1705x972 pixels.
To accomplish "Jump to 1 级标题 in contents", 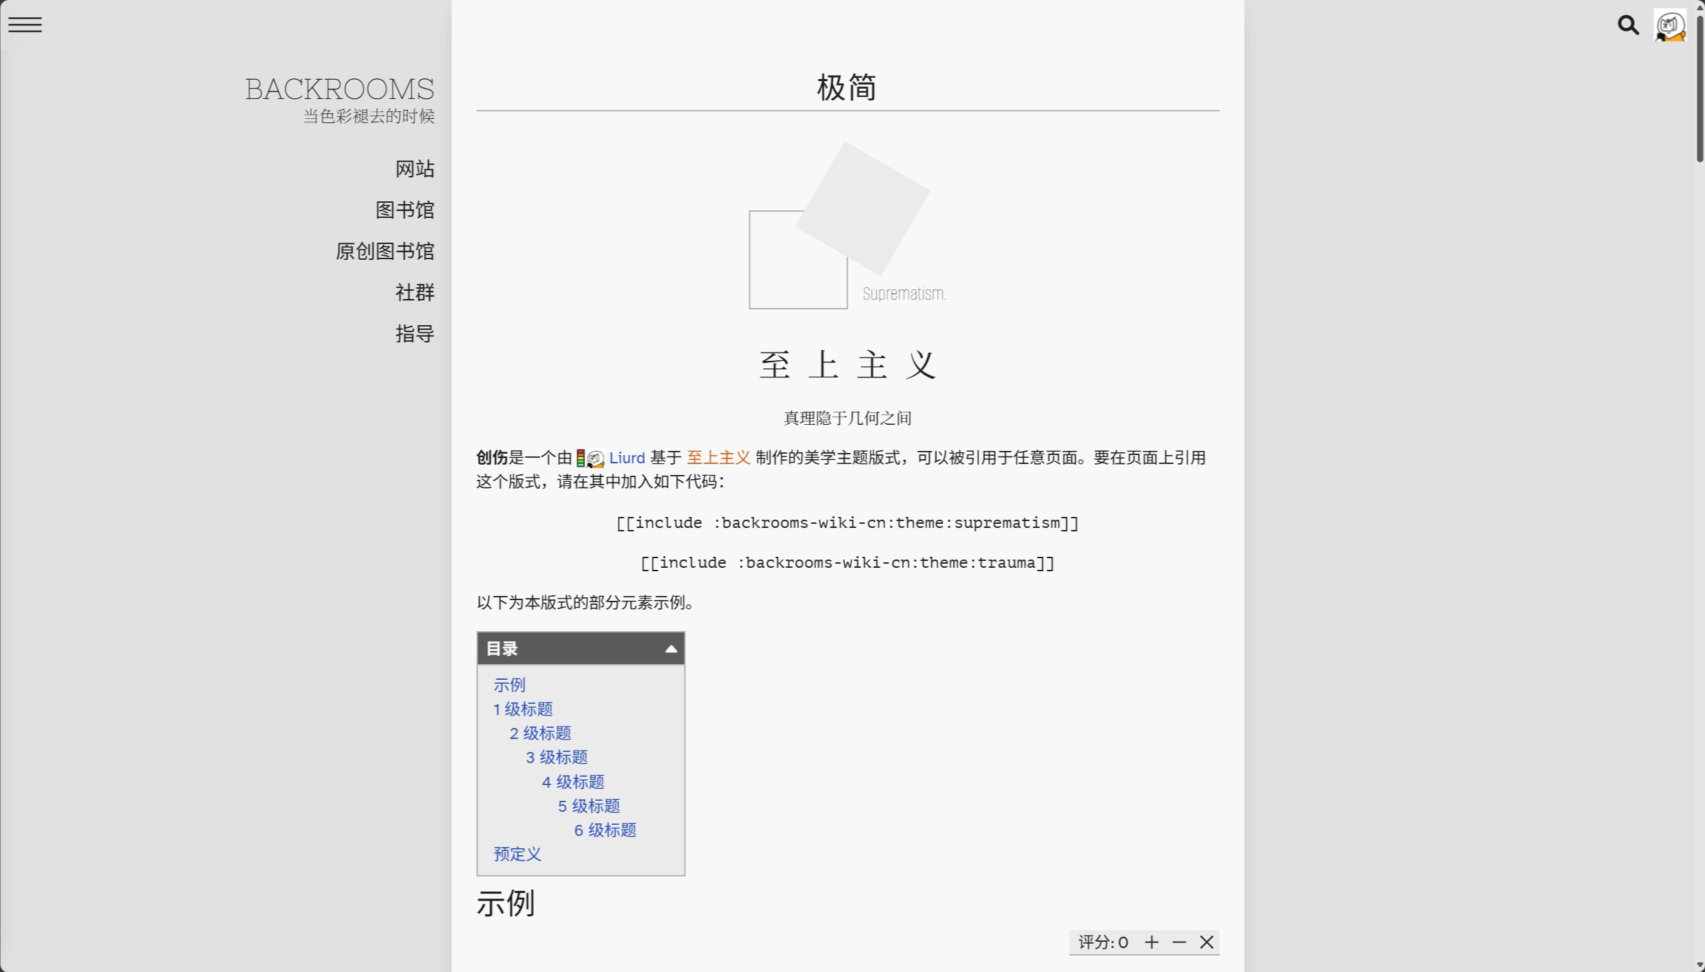I will (523, 709).
